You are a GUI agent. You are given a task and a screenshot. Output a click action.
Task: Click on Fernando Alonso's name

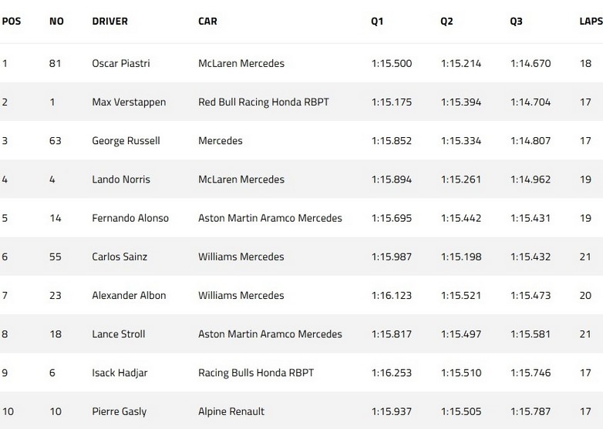(130, 218)
